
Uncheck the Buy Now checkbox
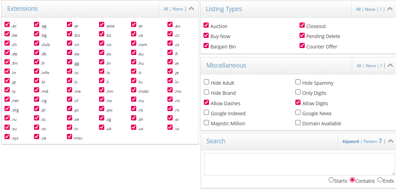206,35
